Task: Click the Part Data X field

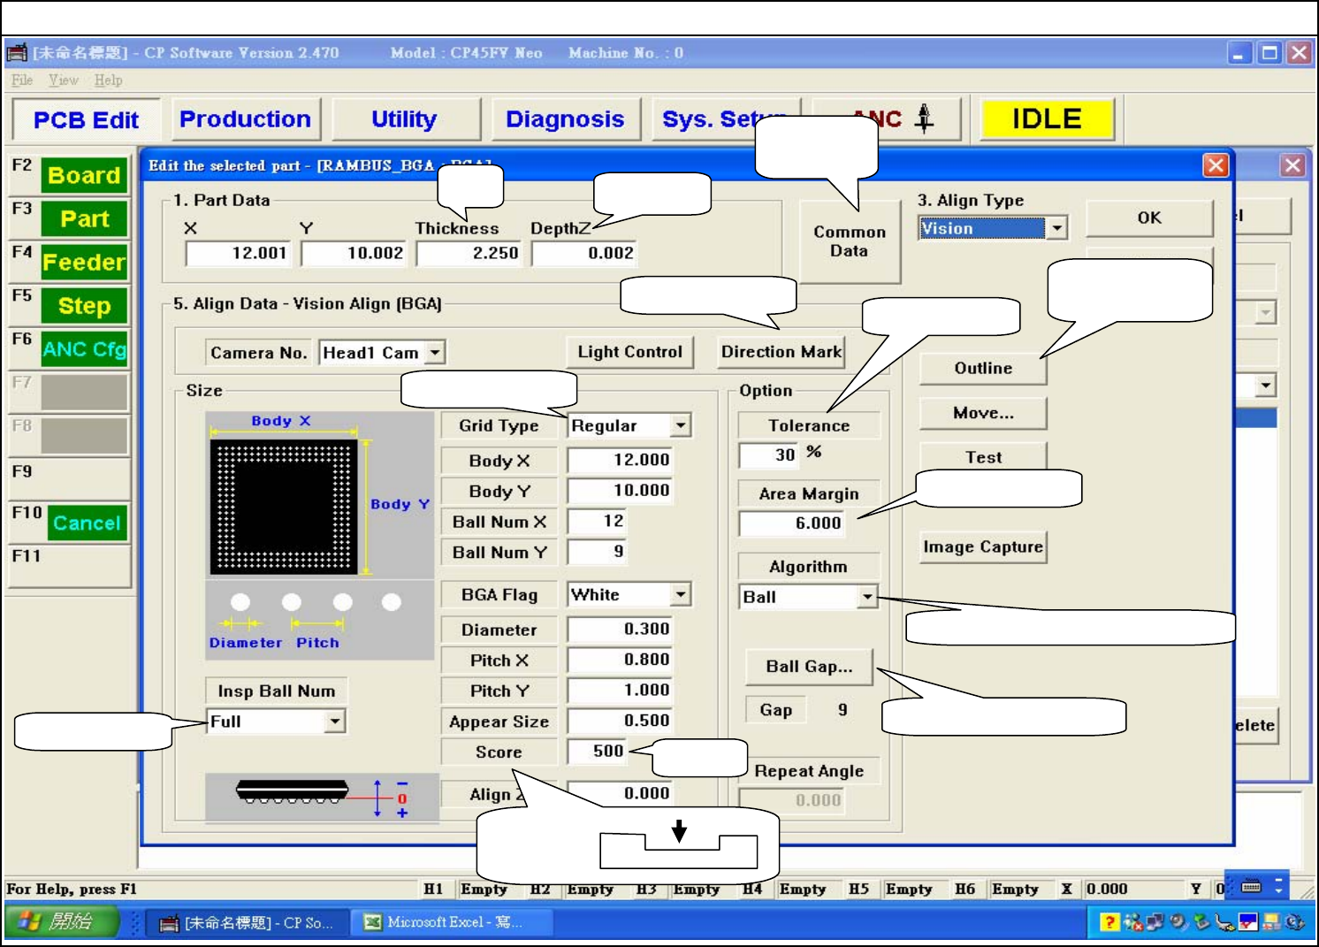Action: 238,254
